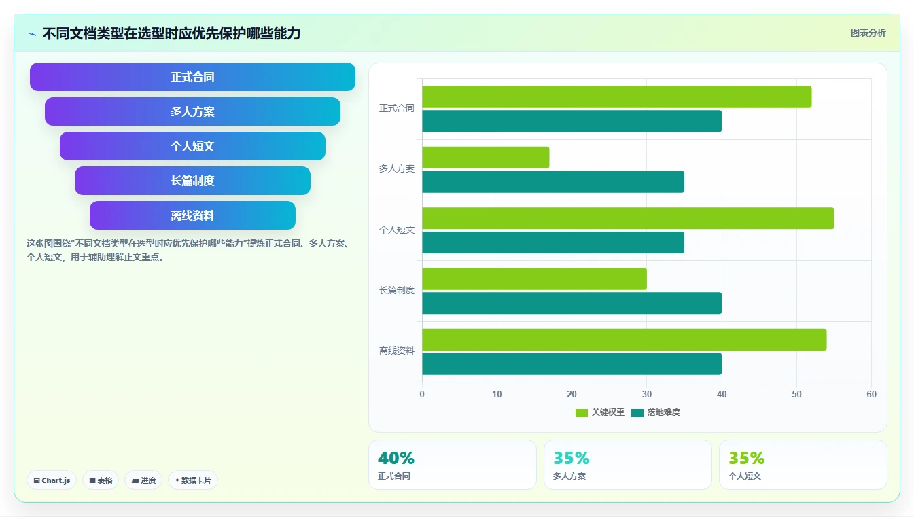Click the lightning icon beside the title
Image resolution: width=914 pixels, height=517 pixels.
pos(32,34)
